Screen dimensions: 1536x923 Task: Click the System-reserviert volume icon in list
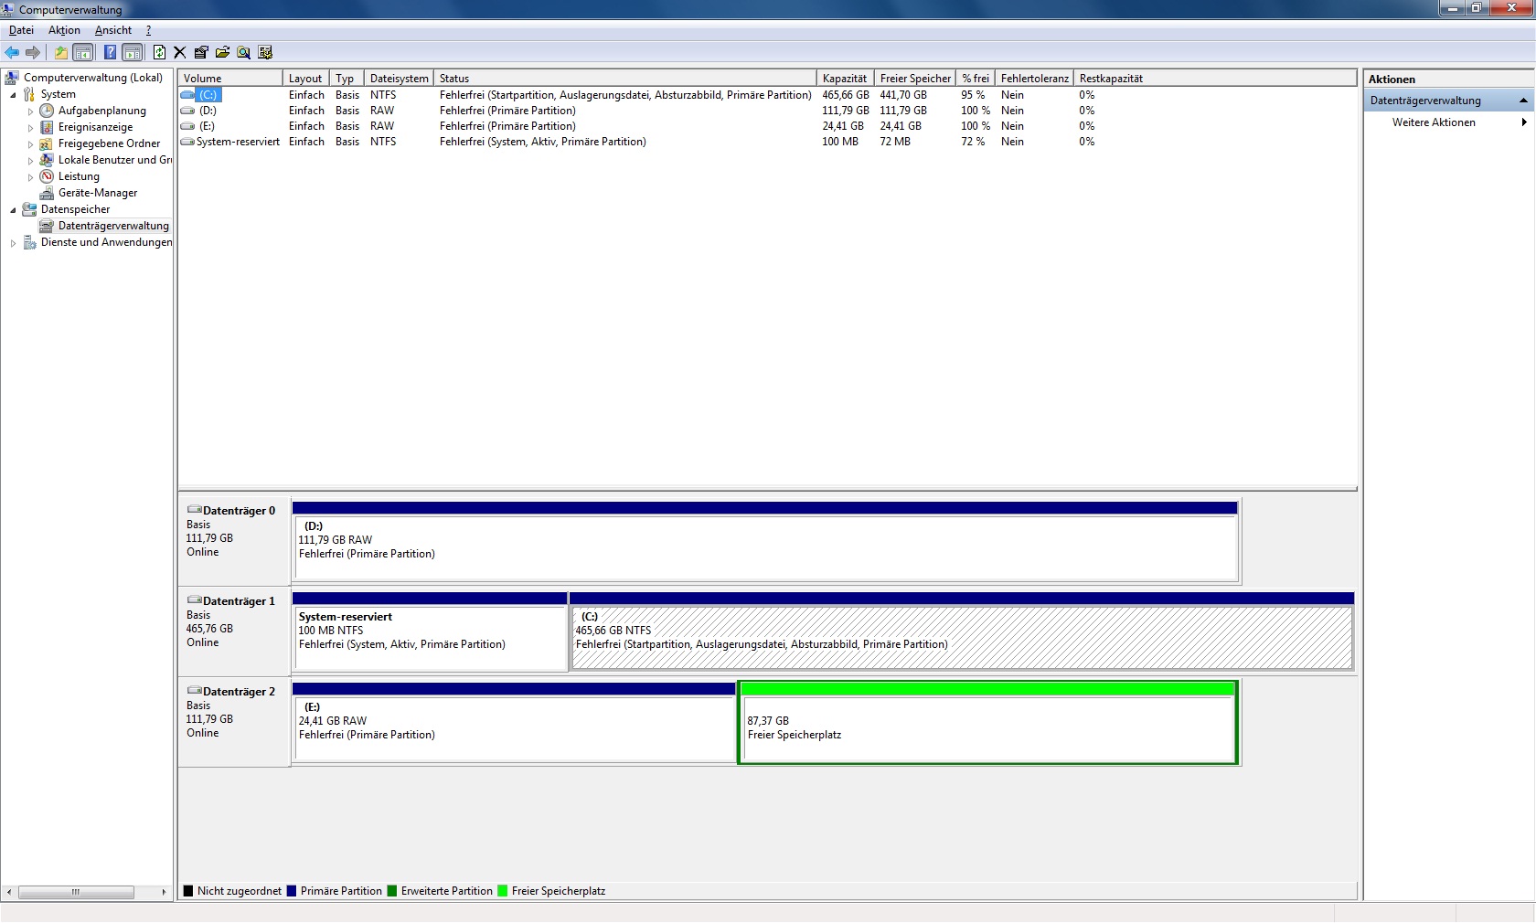point(187,142)
